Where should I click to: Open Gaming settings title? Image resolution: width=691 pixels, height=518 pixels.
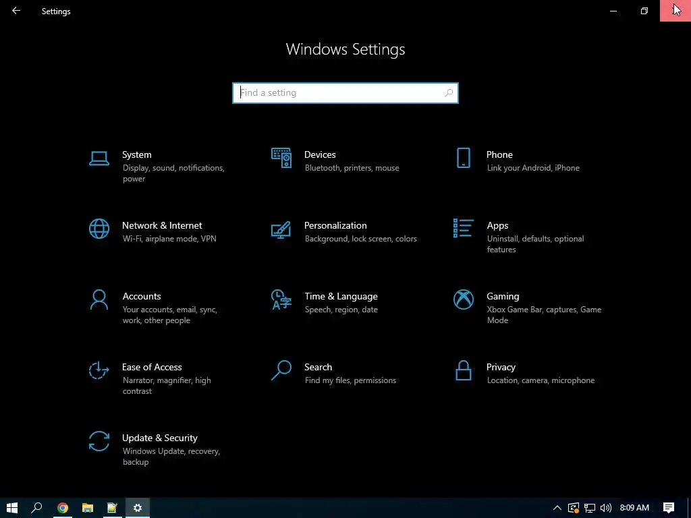503,297
